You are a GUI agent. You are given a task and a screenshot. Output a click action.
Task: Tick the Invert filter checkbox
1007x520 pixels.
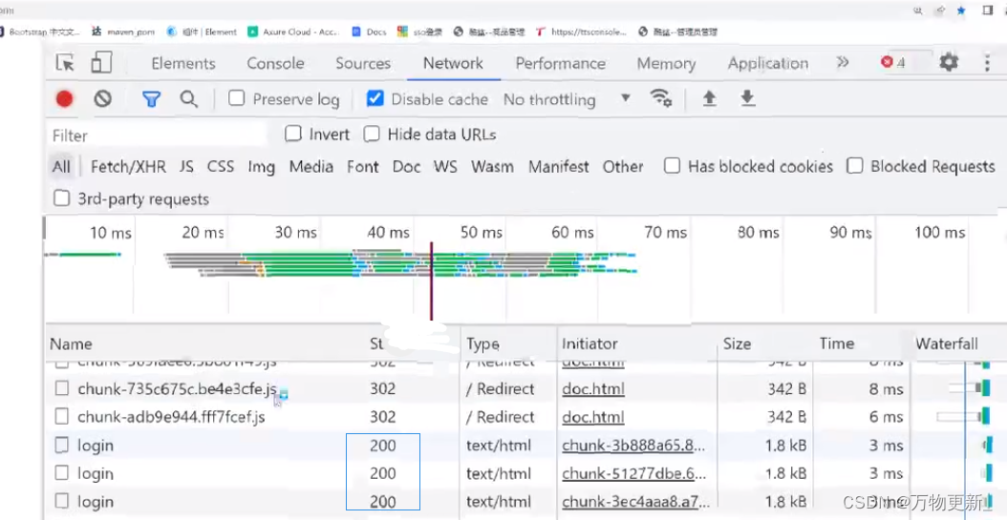[293, 134]
